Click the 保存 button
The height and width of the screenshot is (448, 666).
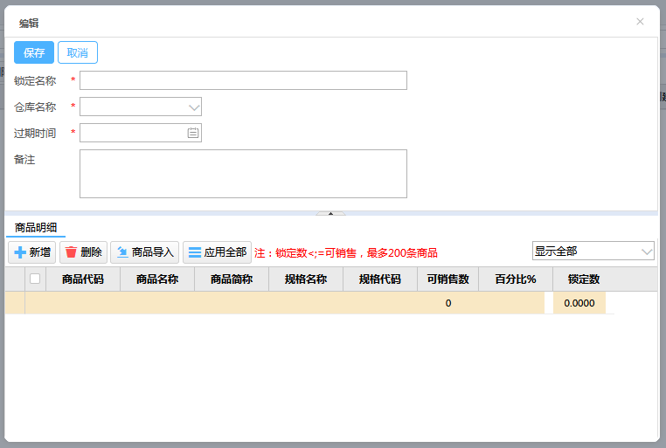click(x=34, y=52)
